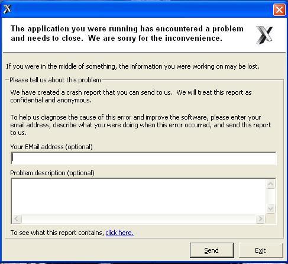Click the 'To help us diagnose the cause' paragraph
Viewport: 288px width, 264px height.
(x=141, y=125)
